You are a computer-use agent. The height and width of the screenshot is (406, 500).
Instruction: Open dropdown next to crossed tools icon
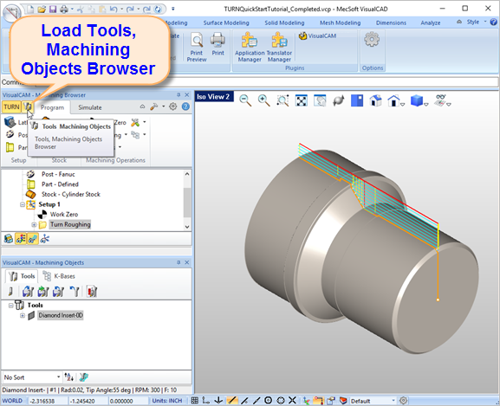[x=145, y=122]
